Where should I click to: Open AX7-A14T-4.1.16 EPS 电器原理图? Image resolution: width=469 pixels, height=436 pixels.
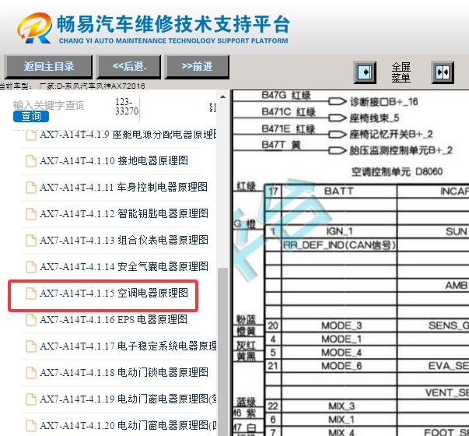click(x=114, y=319)
